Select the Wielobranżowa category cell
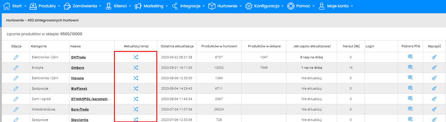The width and height of the screenshot is (446, 122). (43, 109)
